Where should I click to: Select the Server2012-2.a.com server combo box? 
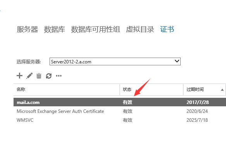coord(115,61)
